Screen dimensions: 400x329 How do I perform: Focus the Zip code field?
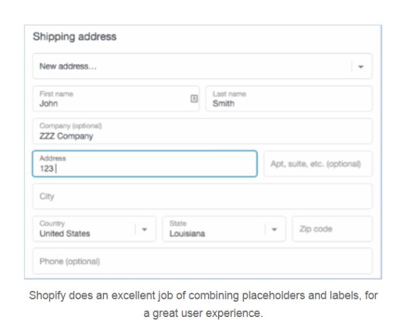click(x=331, y=228)
